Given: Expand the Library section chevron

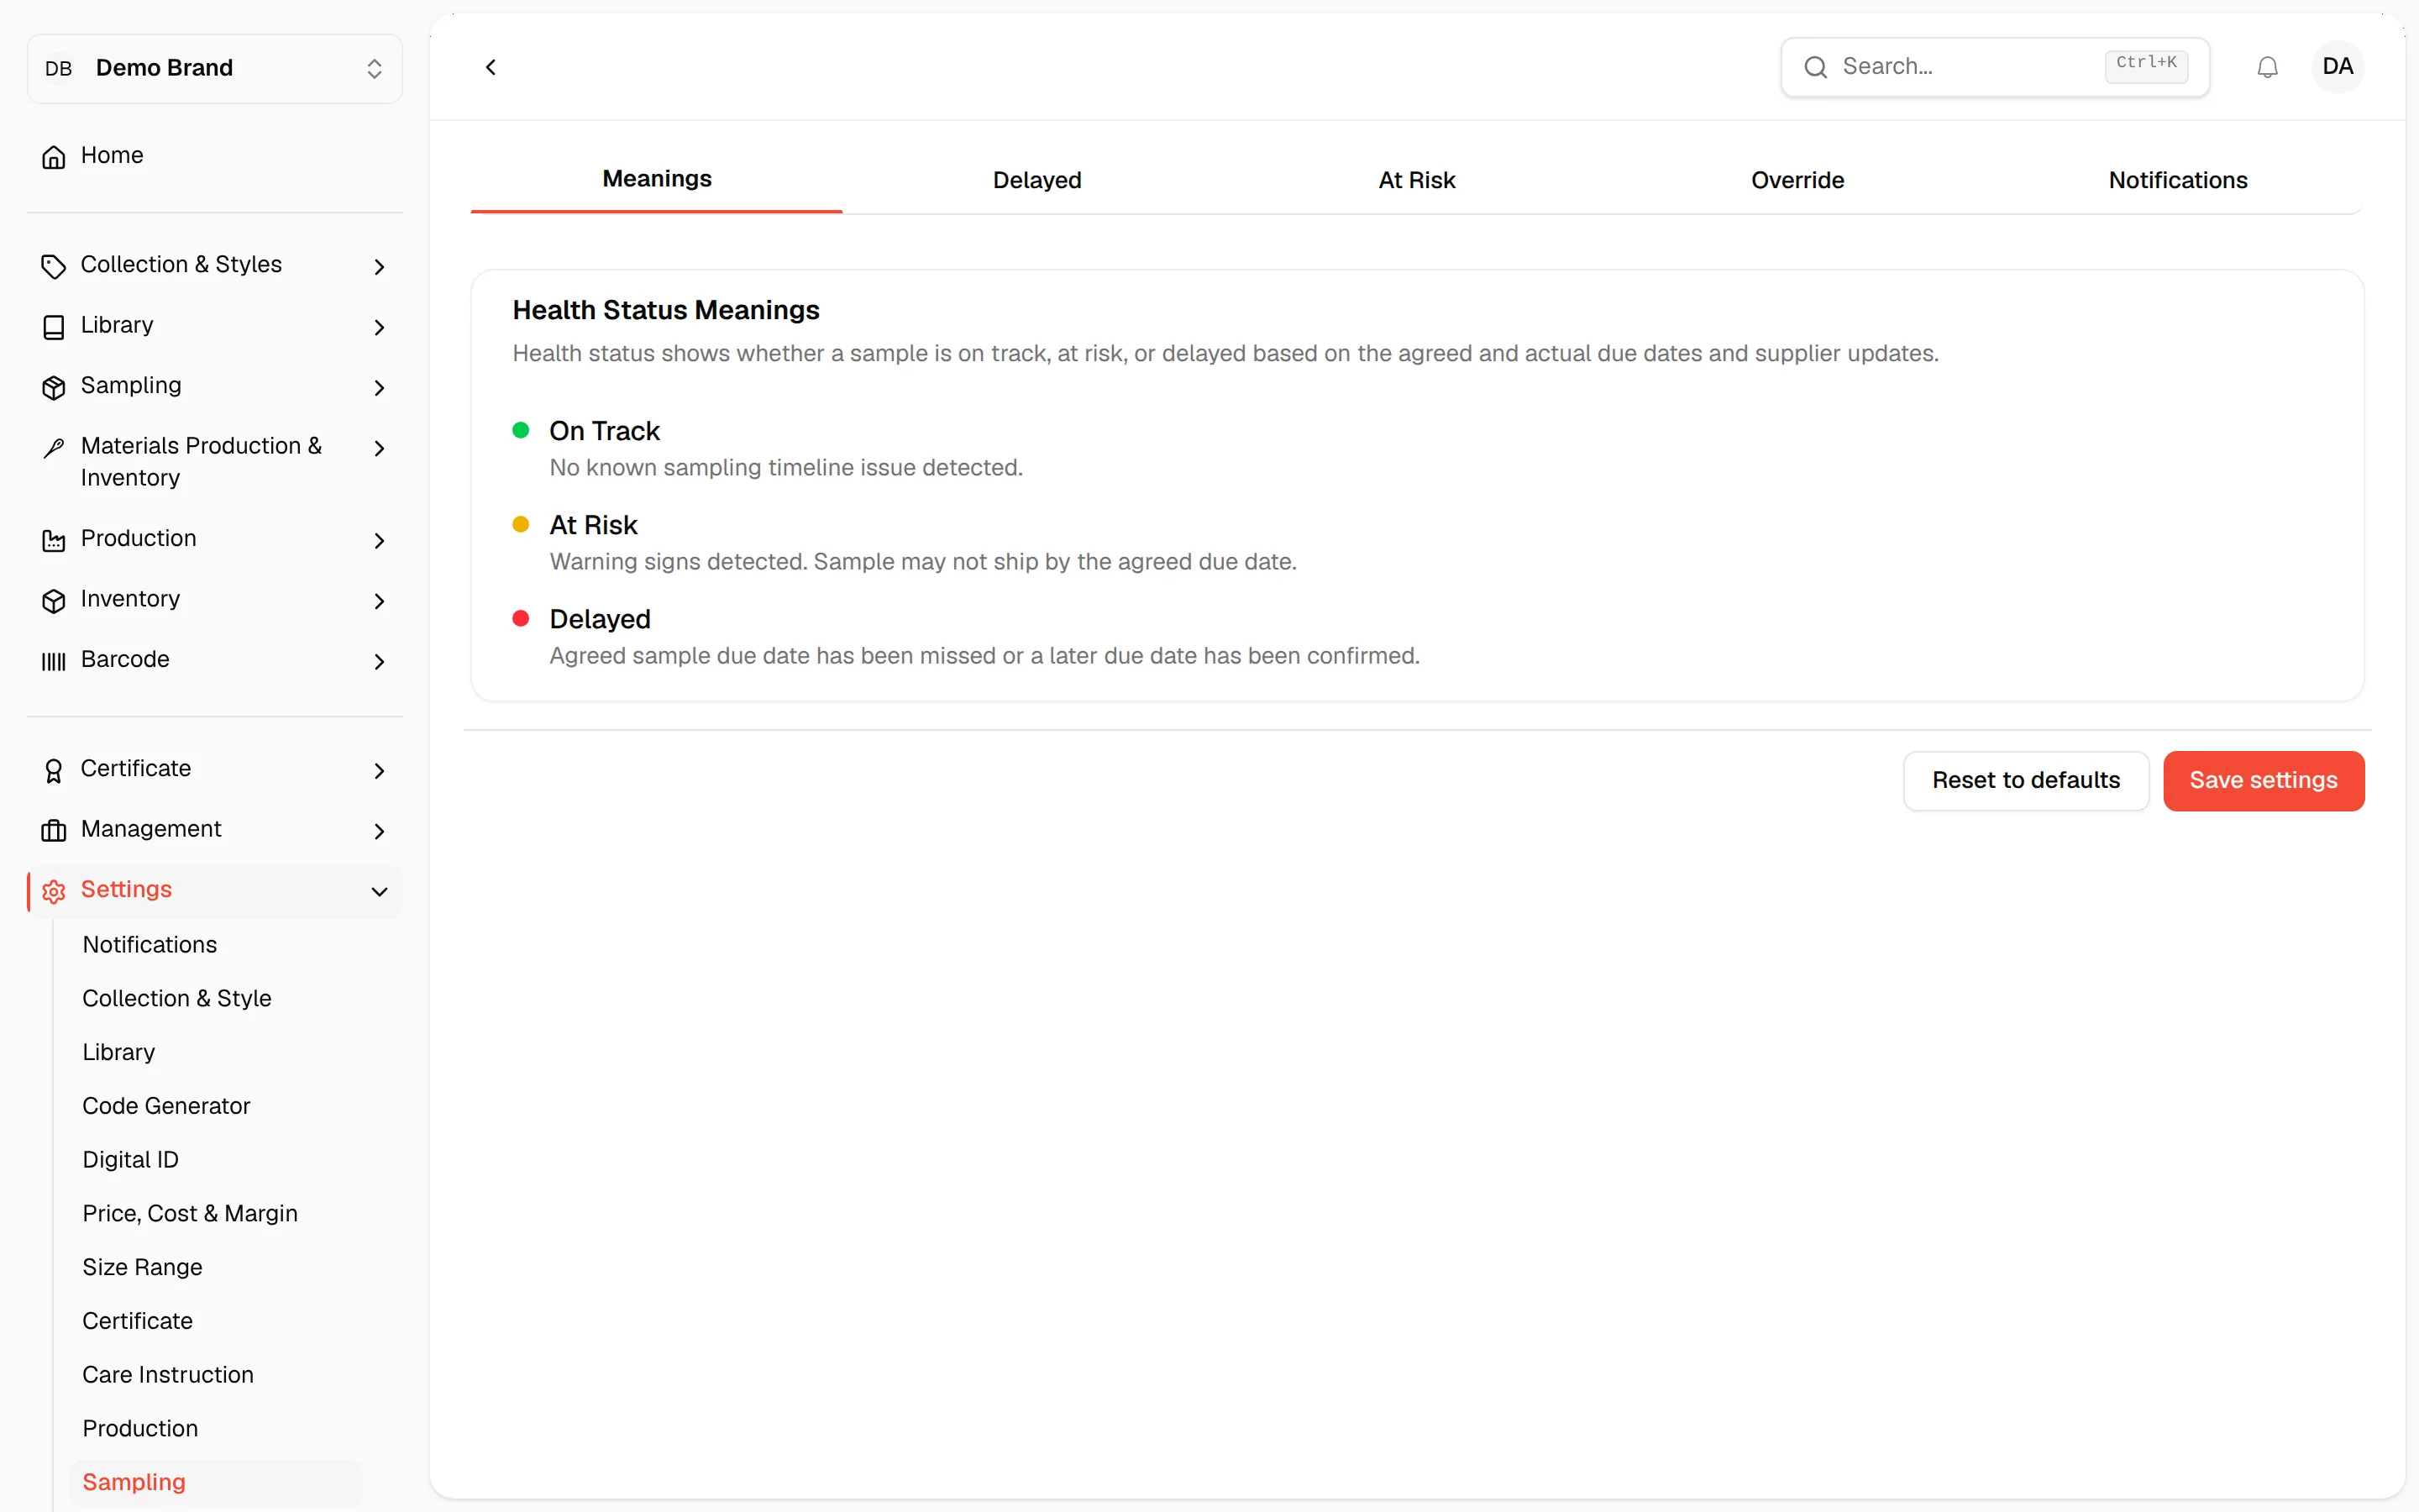Looking at the screenshot, I should coord(379,327).
